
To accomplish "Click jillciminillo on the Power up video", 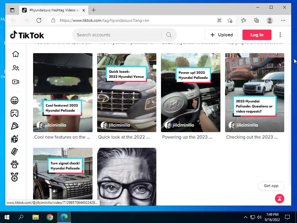I will click(x=183, y=125).
